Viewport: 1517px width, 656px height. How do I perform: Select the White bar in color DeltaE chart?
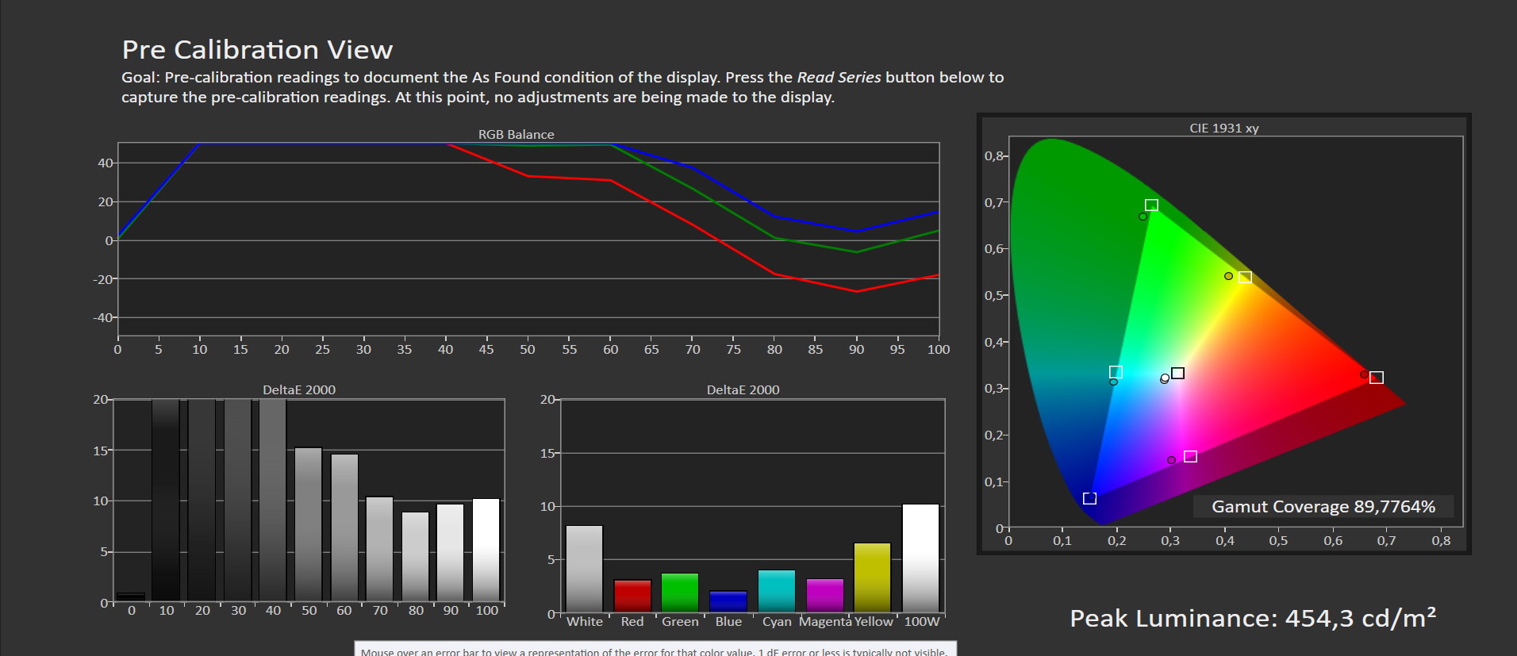point(584,569)
